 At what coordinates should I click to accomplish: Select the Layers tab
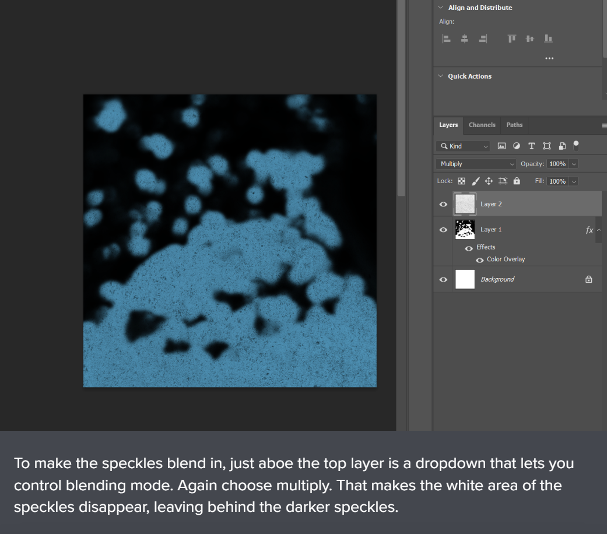tap(448, 125)
